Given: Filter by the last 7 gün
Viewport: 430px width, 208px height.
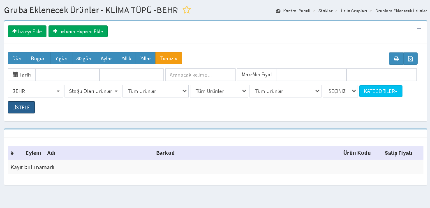Looking at the screenshot, I should click(61, 58).
